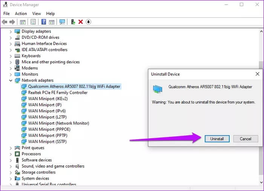
Task: Open the Help menu
Action: (x=51, y=14)
